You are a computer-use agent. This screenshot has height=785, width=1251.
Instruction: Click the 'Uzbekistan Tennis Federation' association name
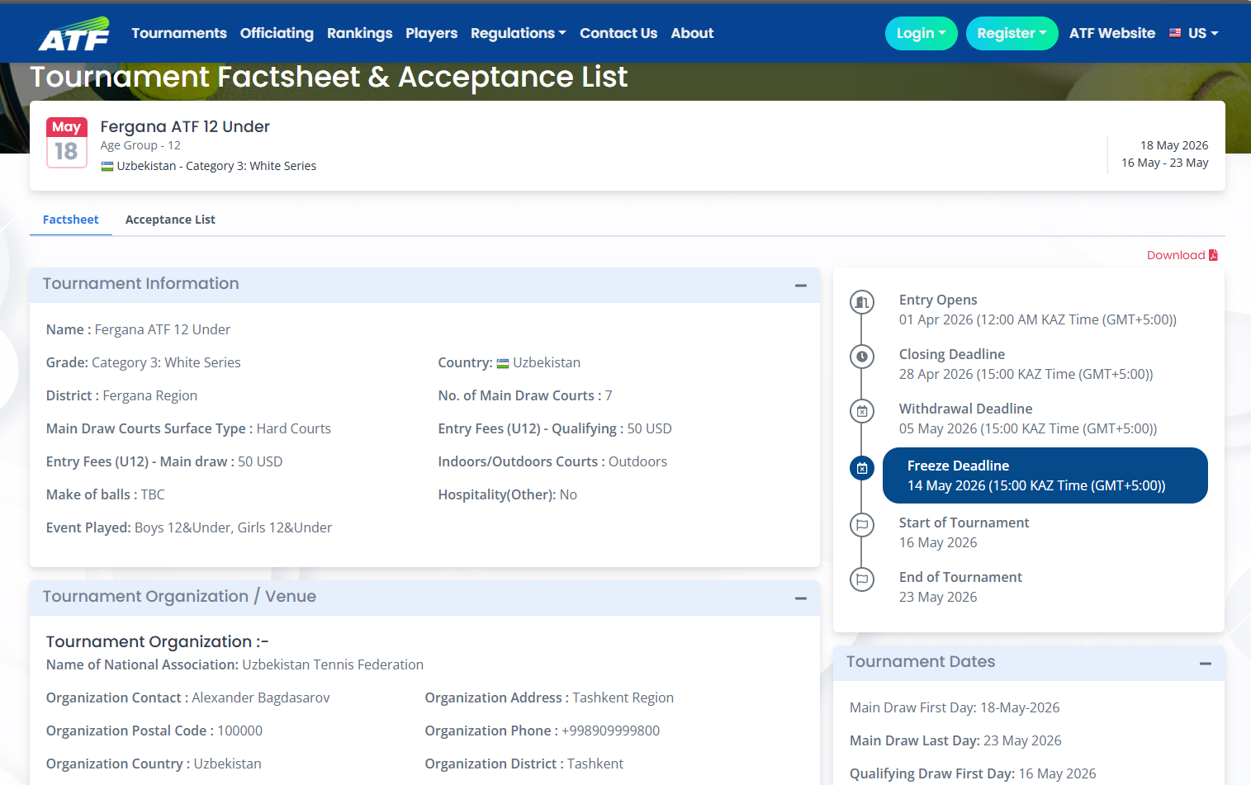(x=333, y=664)
